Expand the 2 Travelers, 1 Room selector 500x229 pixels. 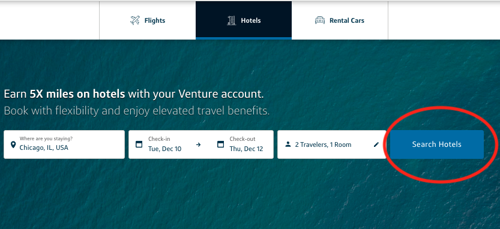tap(331, 144)
